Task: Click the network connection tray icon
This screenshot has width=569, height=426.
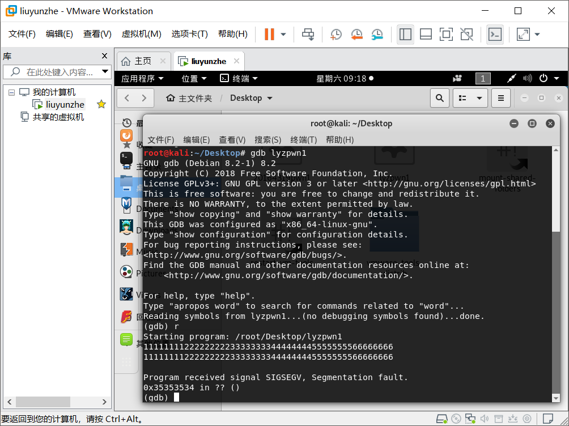Action: click(x=511, y=78)
